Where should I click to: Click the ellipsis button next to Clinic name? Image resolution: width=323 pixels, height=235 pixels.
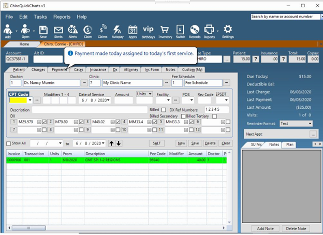coord(167,83)
